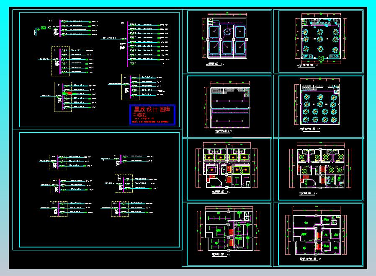Image resolution: width=376 pixels, height=276 pixels.
Task: Open the plan with green square dining tables
Action: (x=321, y=169)
